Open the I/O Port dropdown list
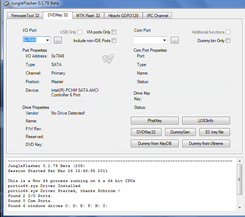245x217 pixels. (48, 40)
